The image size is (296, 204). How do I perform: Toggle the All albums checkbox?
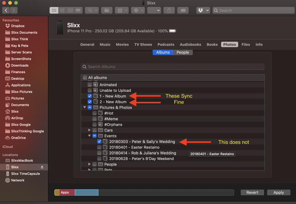[x=85, y=78]
